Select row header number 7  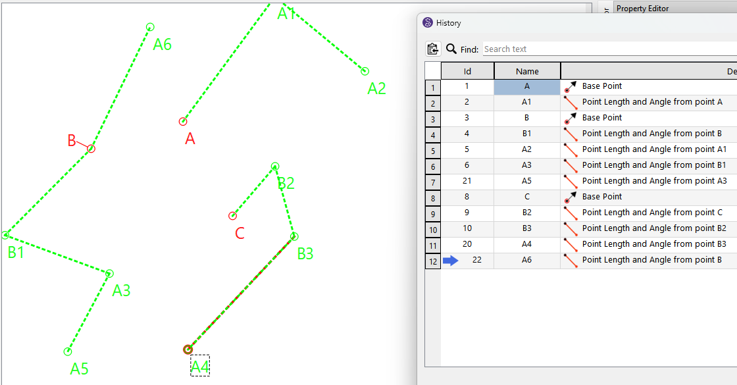click(x=433, y=182)
